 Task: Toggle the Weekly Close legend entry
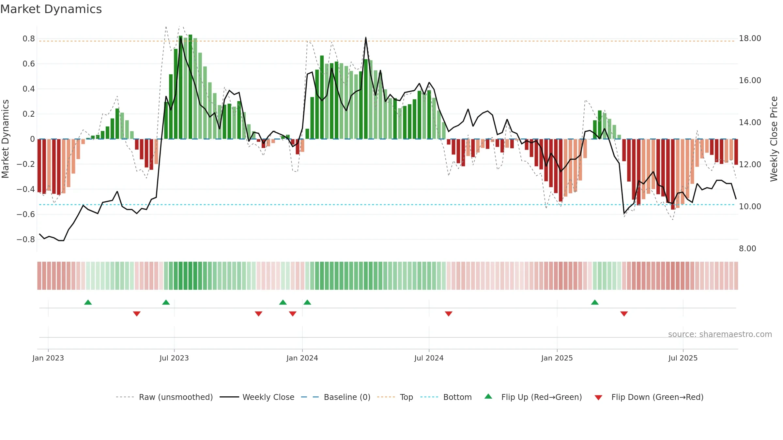point(257,397)
